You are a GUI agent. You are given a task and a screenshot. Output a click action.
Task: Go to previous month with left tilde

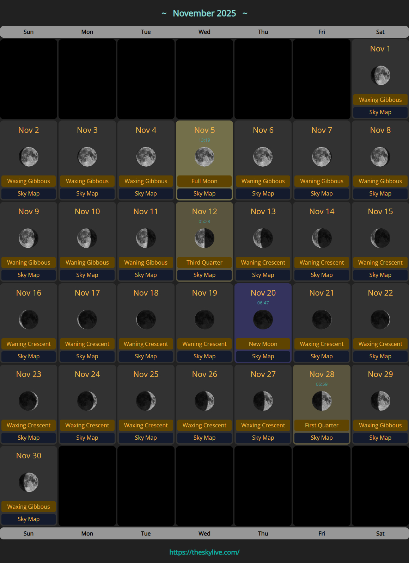(x=164, y=13)
